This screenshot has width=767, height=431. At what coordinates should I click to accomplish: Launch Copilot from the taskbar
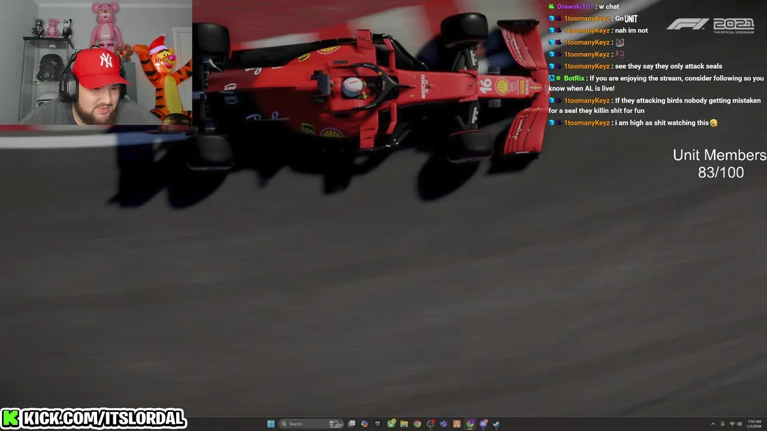(364, 424)
